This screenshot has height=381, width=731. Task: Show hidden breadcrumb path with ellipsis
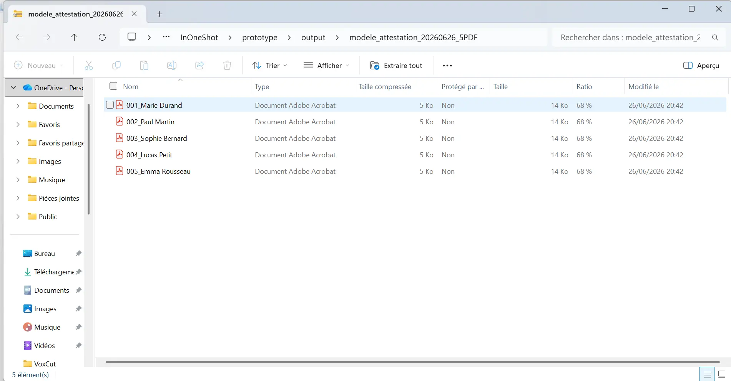coord(166,37)
